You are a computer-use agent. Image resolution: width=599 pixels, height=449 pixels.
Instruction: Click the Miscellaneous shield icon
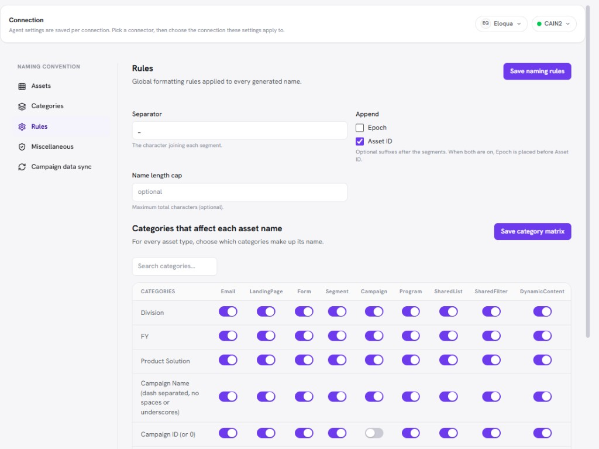pos(22,147)
